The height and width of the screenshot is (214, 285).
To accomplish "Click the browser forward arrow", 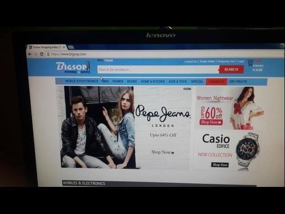I will click(36, 54).
